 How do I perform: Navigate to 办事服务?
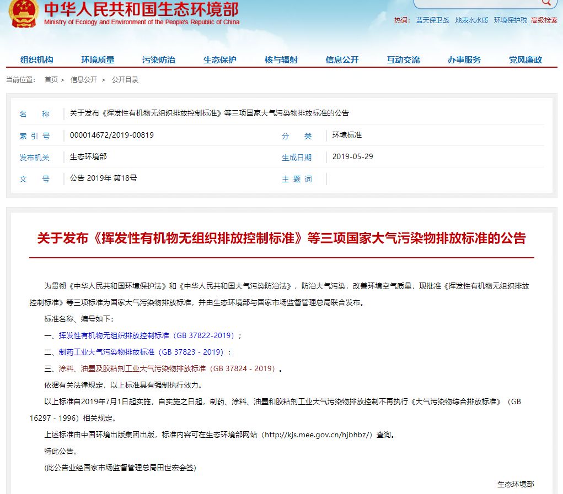(464, 60)
